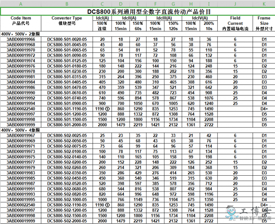Select converter type DCS800-S02-0450-05
This screenshot has width=275, height=224.
click(x=67, y=178)
